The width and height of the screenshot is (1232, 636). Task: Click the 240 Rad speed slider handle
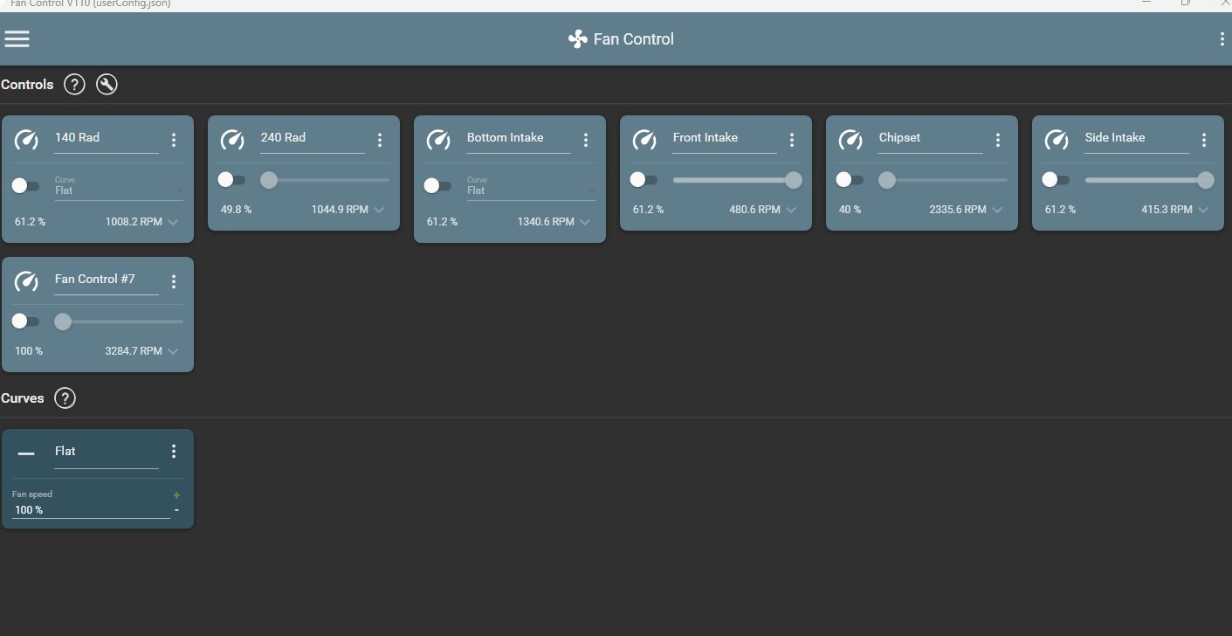coord(269,180)
